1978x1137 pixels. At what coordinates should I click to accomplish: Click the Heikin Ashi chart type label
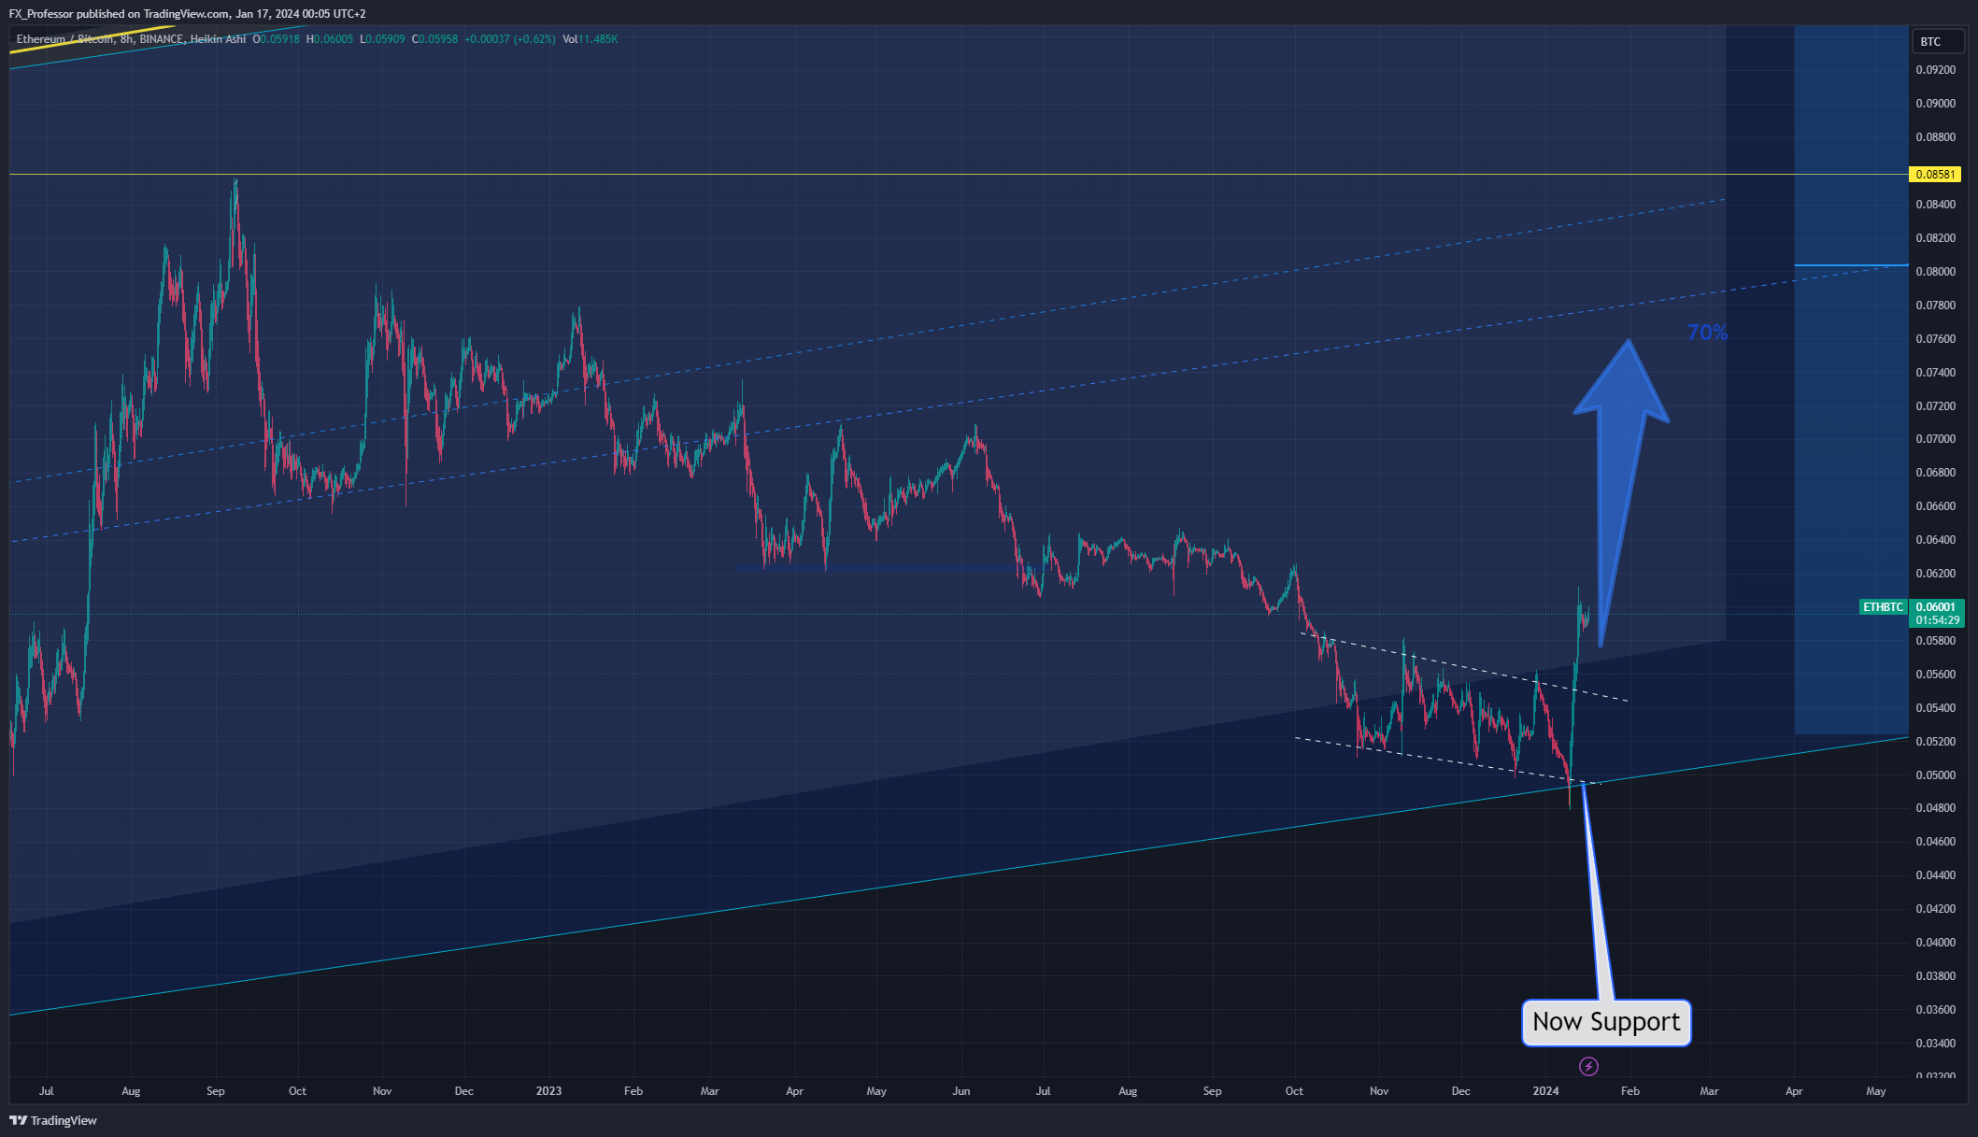tap(218, 39)
